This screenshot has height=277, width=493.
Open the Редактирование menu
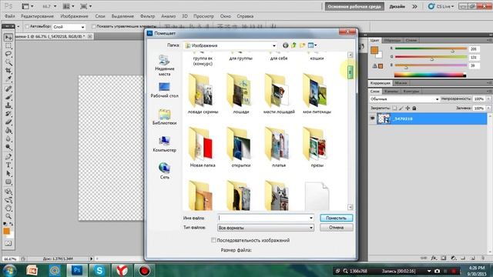pos(37,16)
